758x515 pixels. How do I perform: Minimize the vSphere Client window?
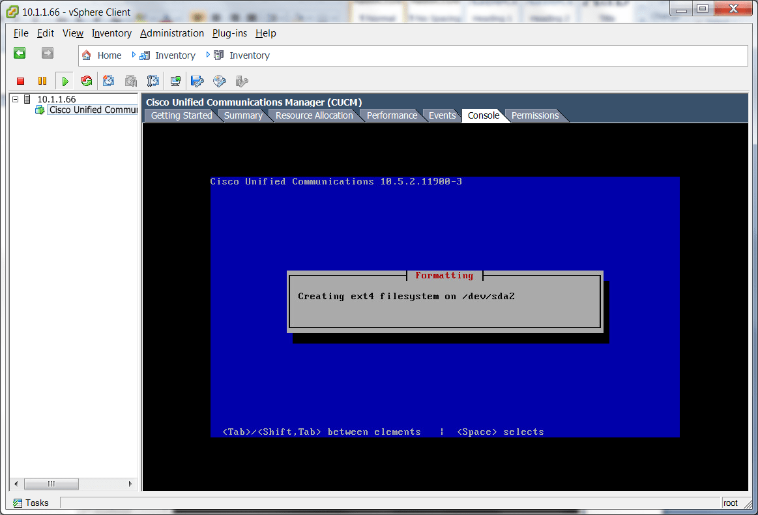681,9
